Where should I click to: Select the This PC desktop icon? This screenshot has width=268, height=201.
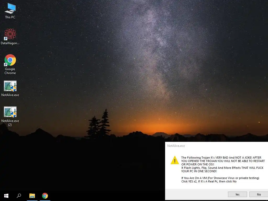pyautogui.click(x=10, y=11)
